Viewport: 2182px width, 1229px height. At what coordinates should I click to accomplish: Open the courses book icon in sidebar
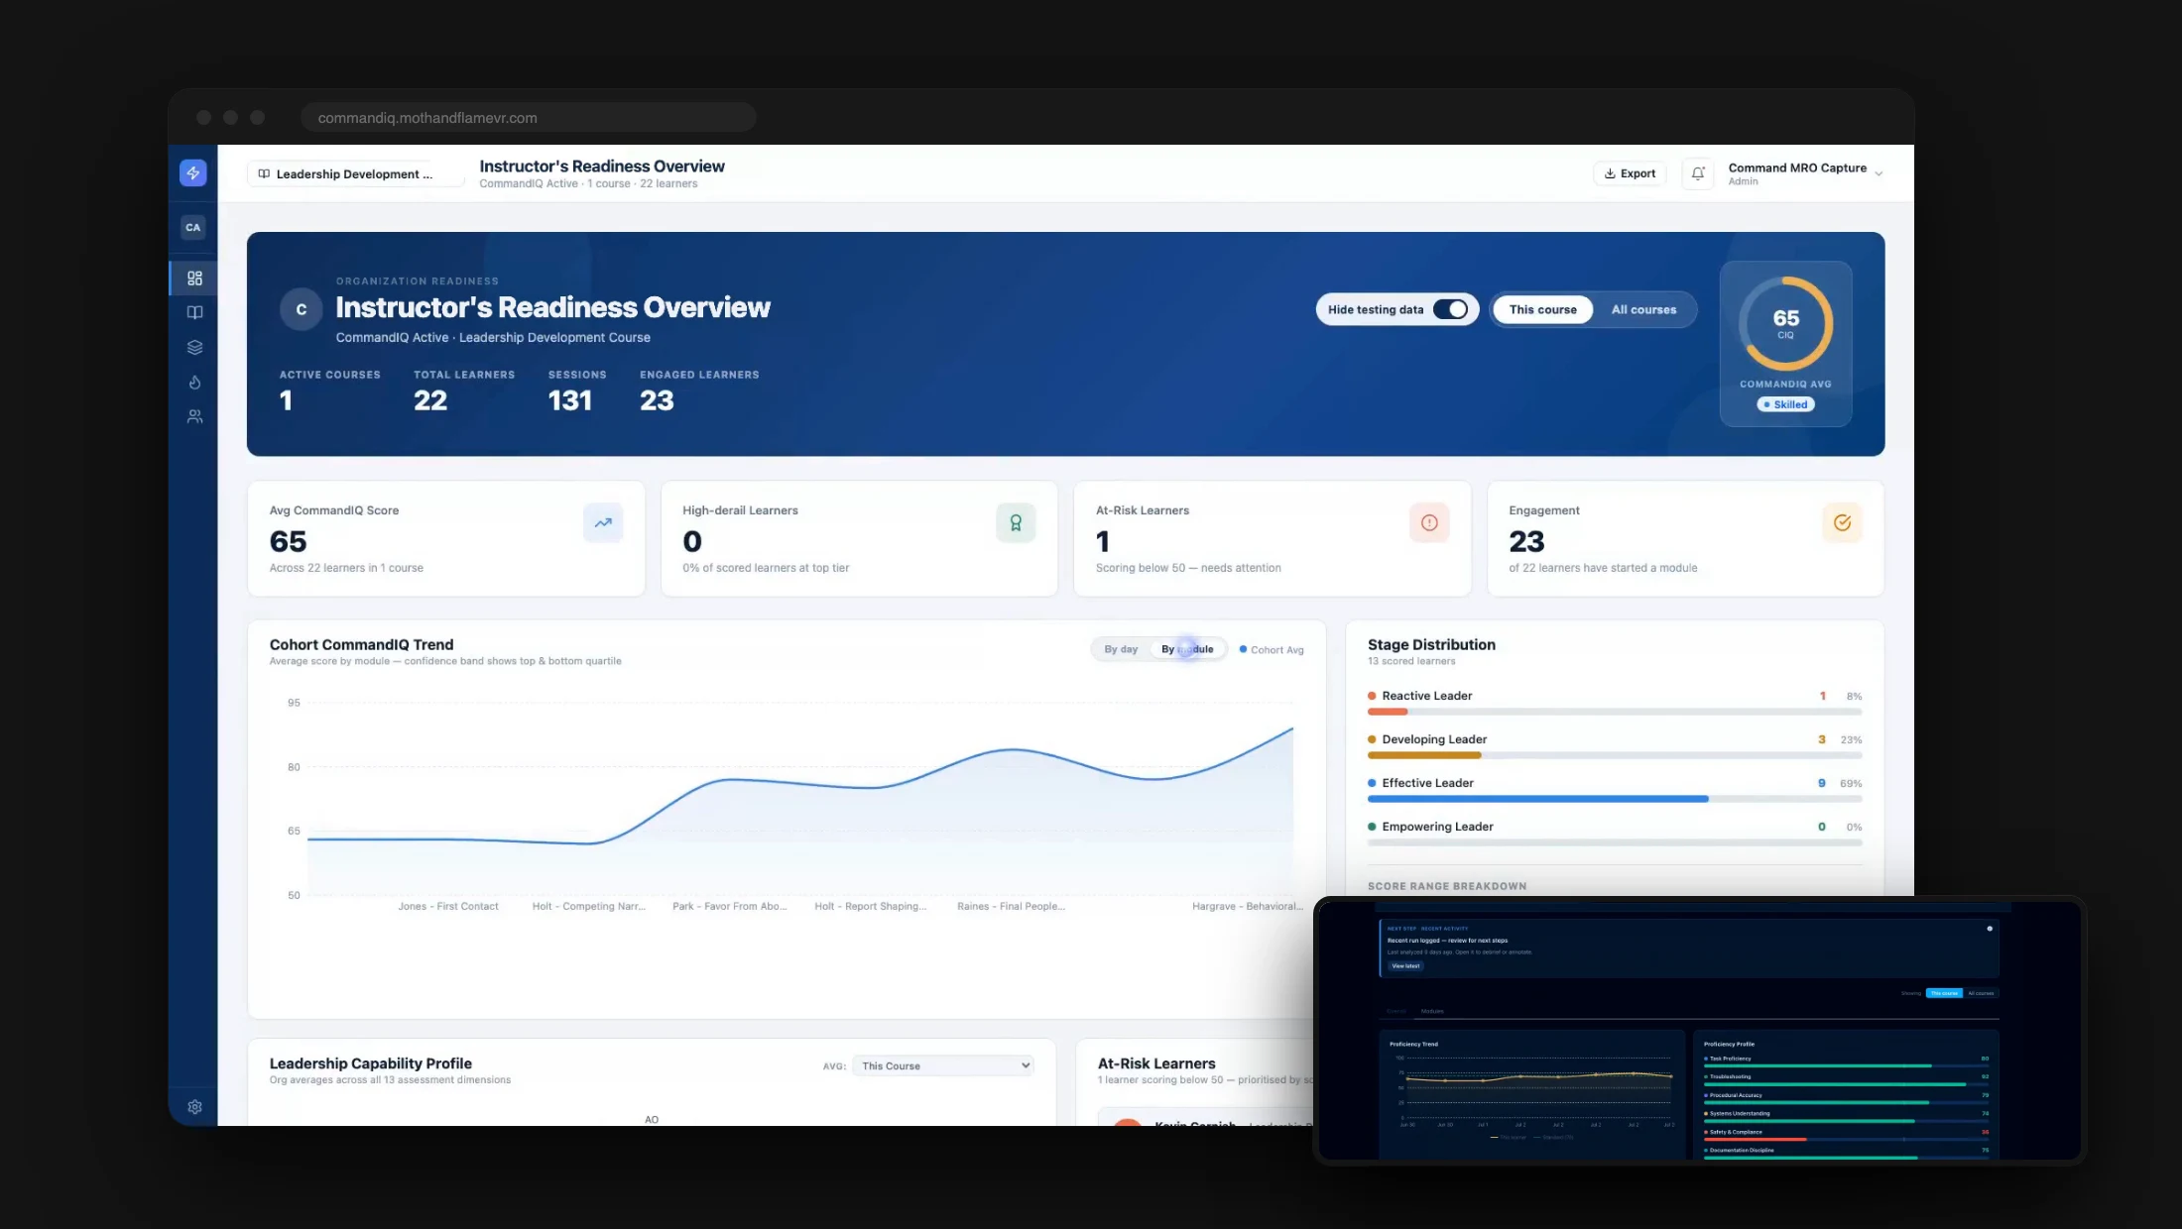(194, 313)
